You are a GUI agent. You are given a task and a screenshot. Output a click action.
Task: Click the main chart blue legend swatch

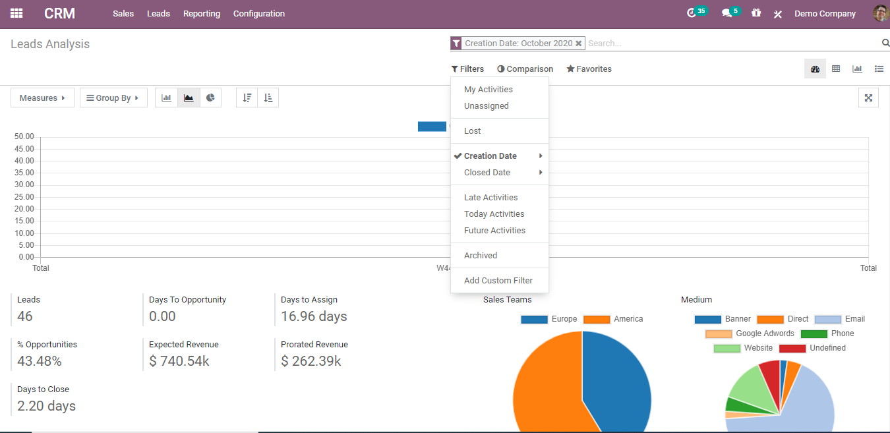432,127
